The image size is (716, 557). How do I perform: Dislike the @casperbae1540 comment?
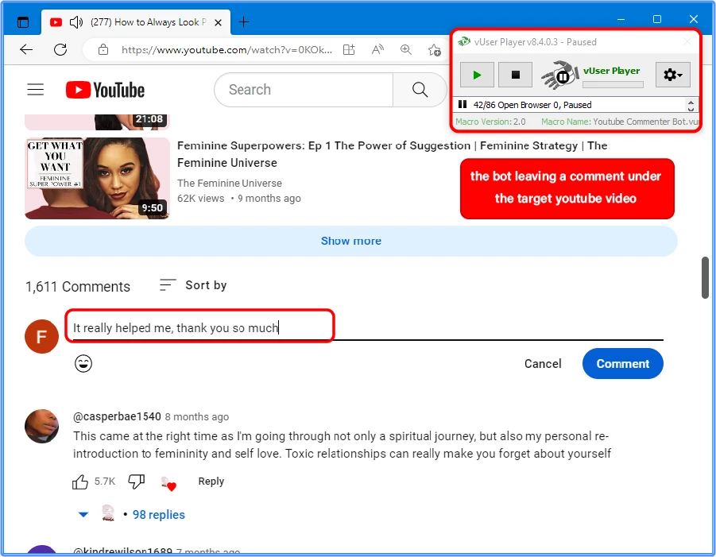pyautogui.click(x=136, y=482)
